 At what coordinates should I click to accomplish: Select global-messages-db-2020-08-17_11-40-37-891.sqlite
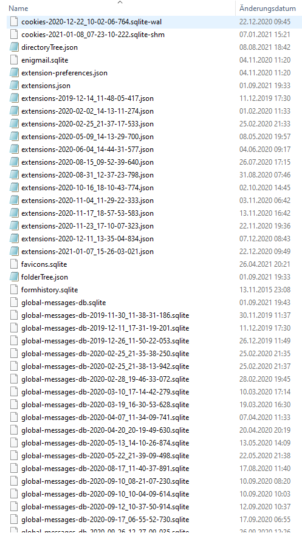click(x=105, y=469)
